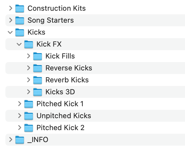
Task: Expand the Unpitched Kicks disclosure arrow
Action: (20, 116)
